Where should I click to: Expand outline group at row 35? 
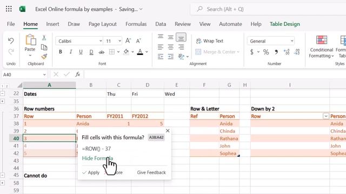(x=2, y=101)
